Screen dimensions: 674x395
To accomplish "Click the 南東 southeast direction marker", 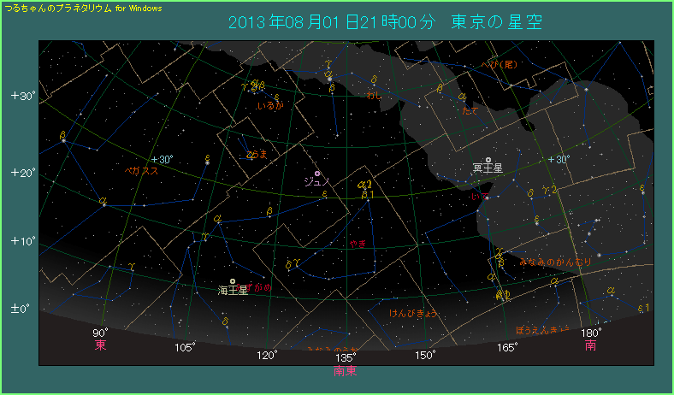I will (346, 371).
